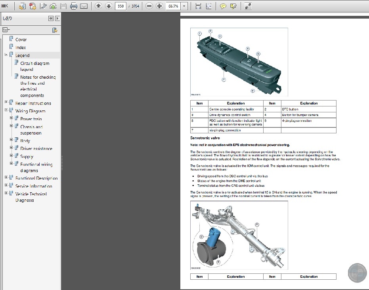Screen dimensions: 369x290
Task: Click the pen-and-page sign icon
Action: click(x=43, y=6)
